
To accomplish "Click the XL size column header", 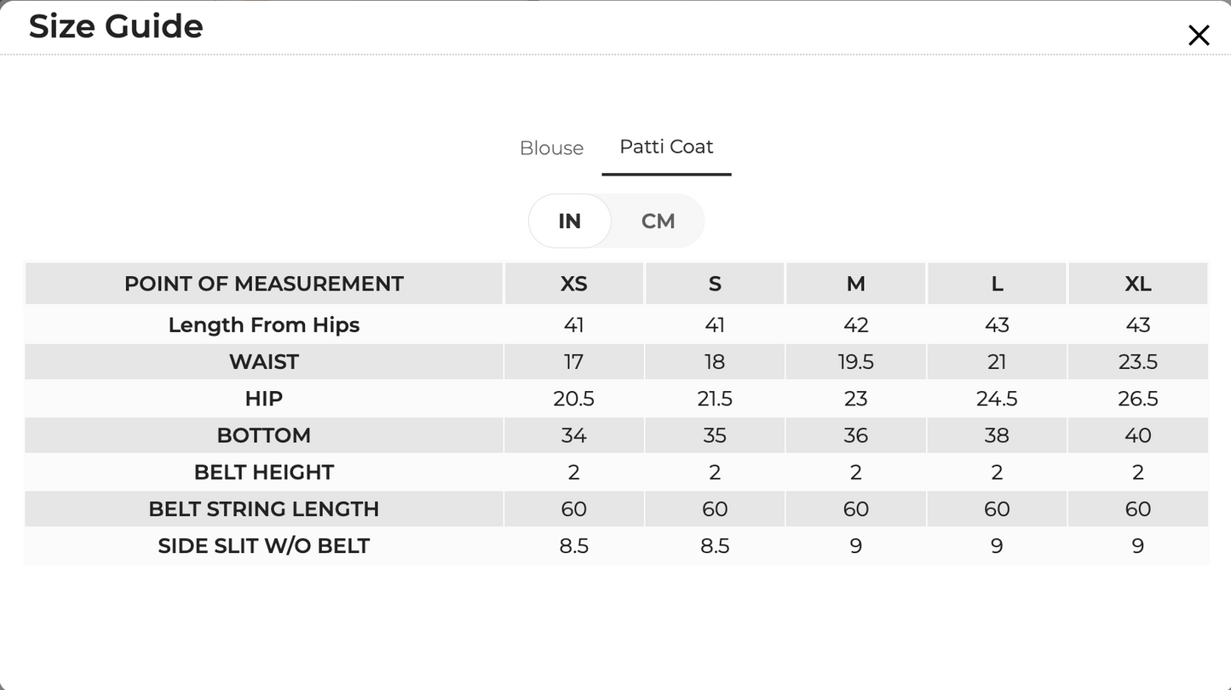I will pos(1138,284).
